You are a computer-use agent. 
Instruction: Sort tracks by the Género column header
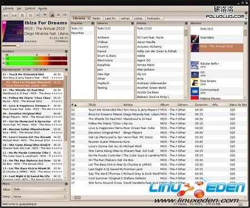(183, 105)
